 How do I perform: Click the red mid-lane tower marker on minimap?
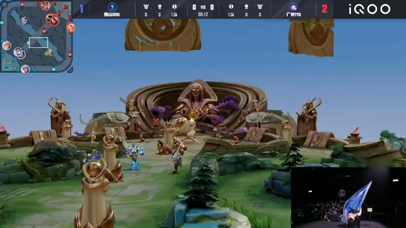coord(44,30)
